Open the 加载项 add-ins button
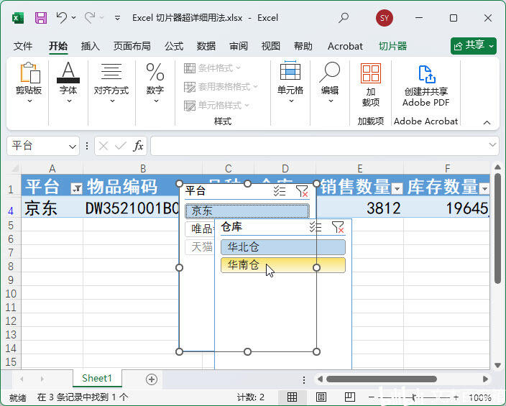 pos(371,86)
